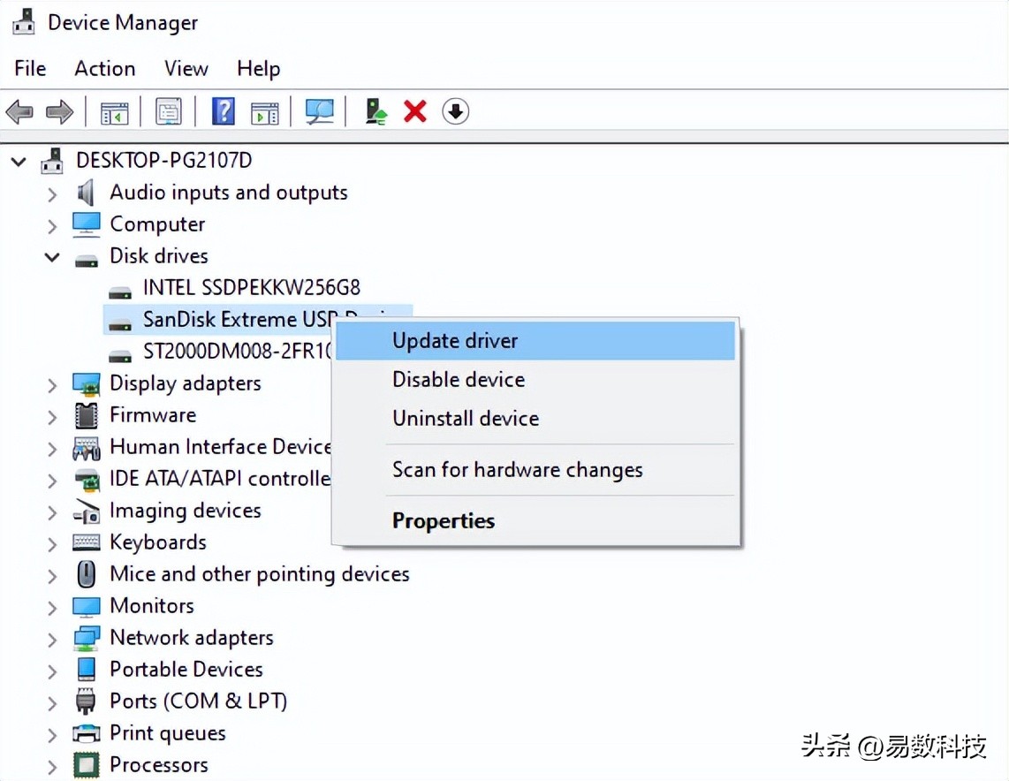Click the Portable Devices icon
Viewport: 1009px width, 781px height.
click(87, 669)
